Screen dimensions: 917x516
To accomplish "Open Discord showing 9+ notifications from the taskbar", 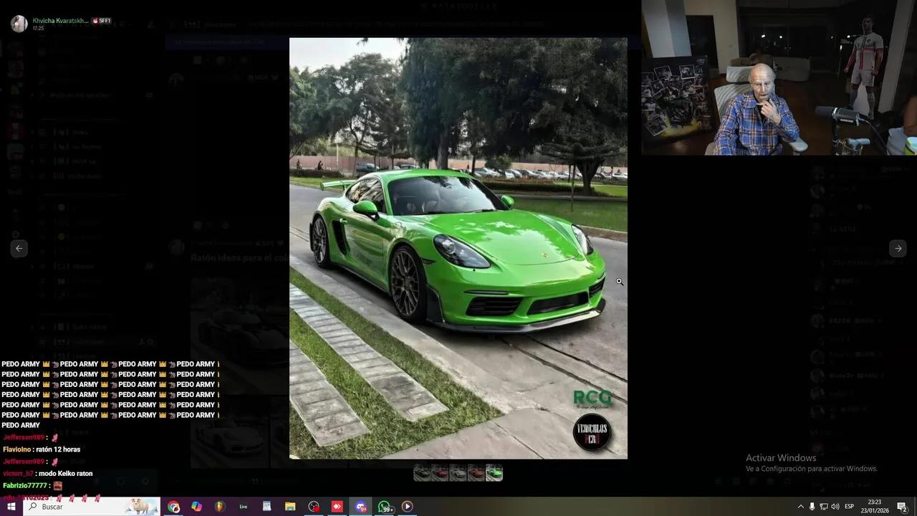I will tap(360, 507).
